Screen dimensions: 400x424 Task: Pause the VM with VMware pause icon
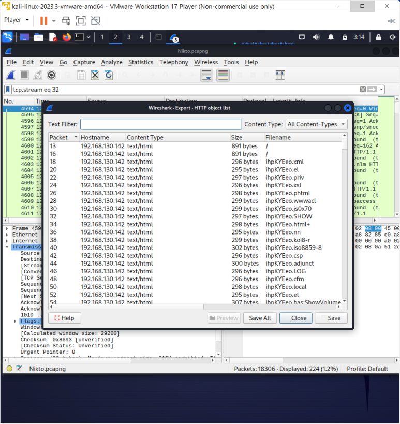(43, 21)
